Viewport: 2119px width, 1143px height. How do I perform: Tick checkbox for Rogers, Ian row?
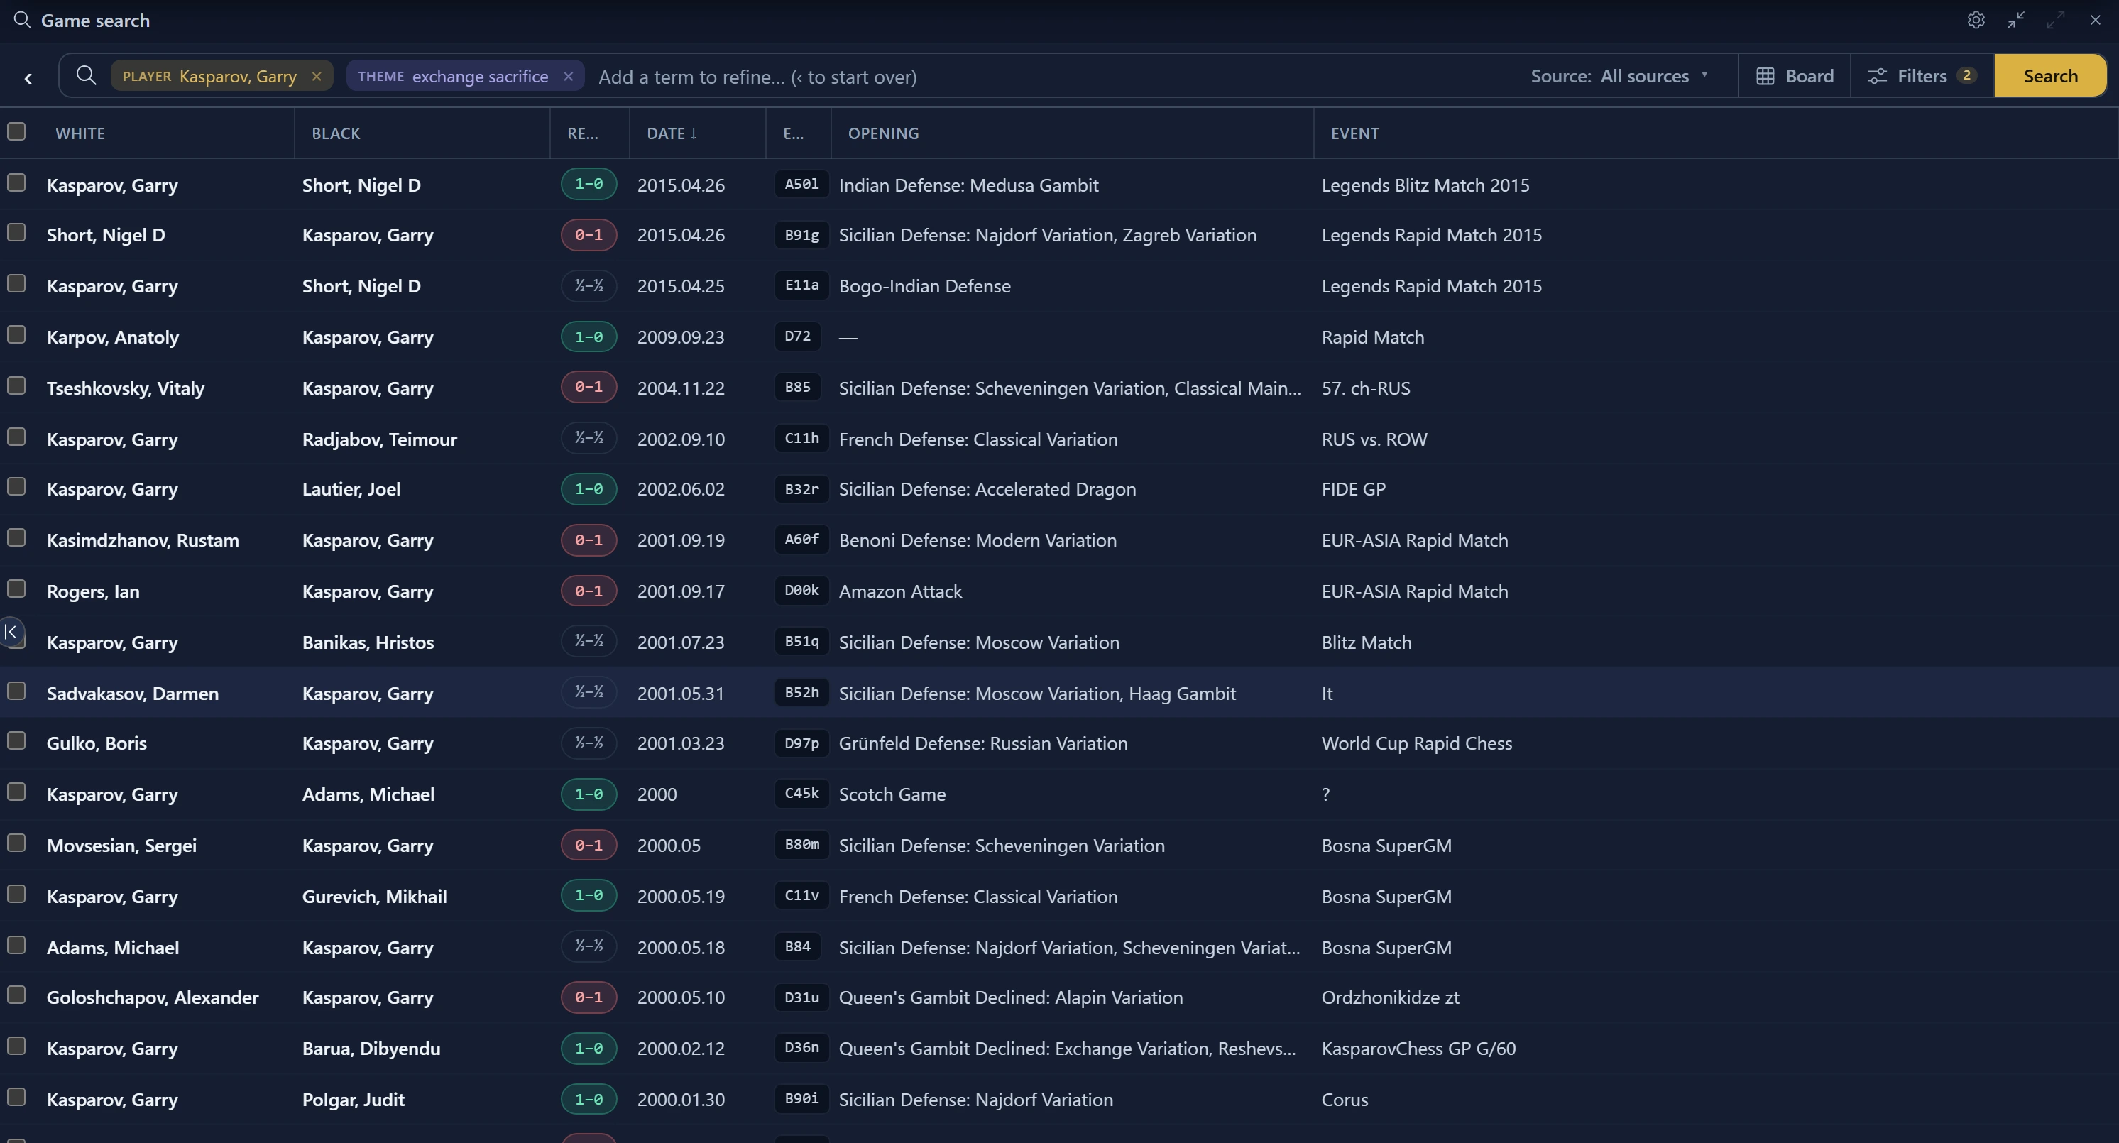pyautogui.click(x=16, y=589)
